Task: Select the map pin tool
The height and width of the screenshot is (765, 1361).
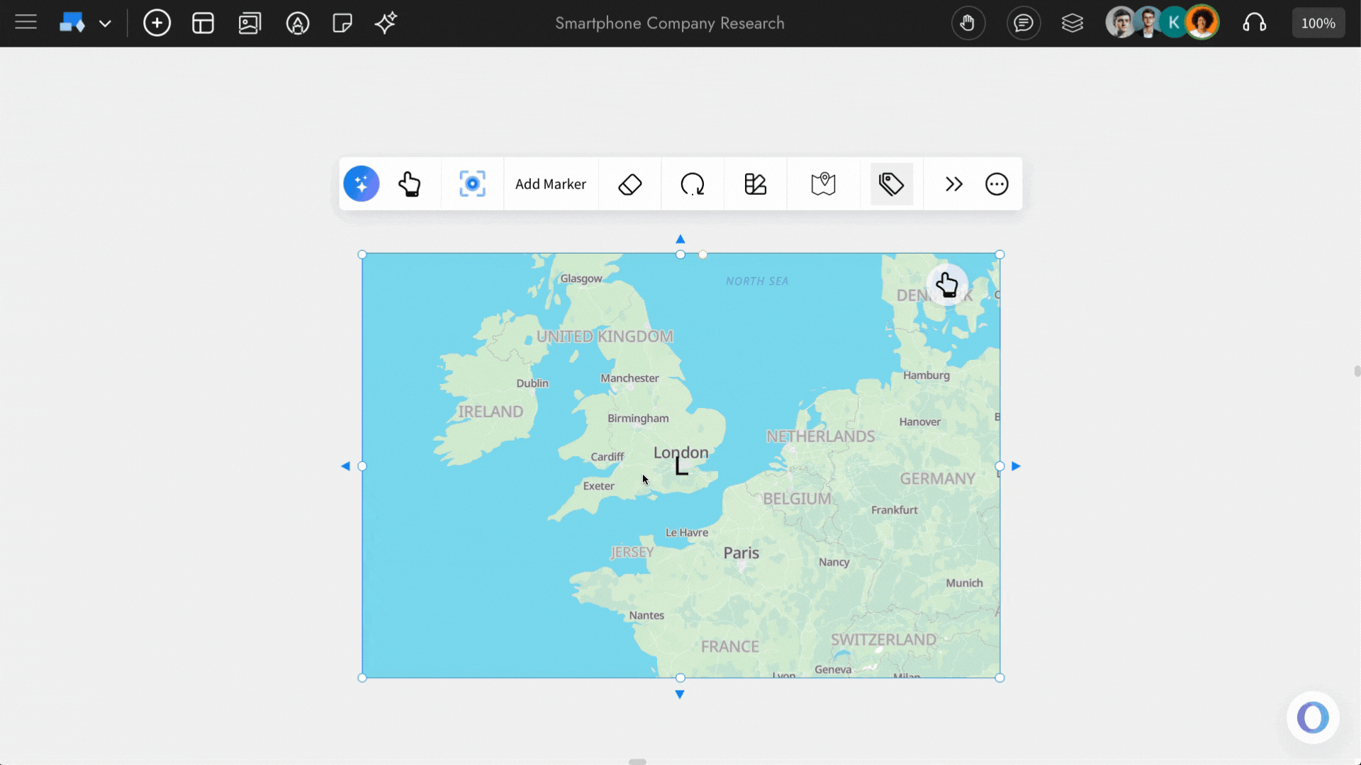Action: tap(822, 184)
